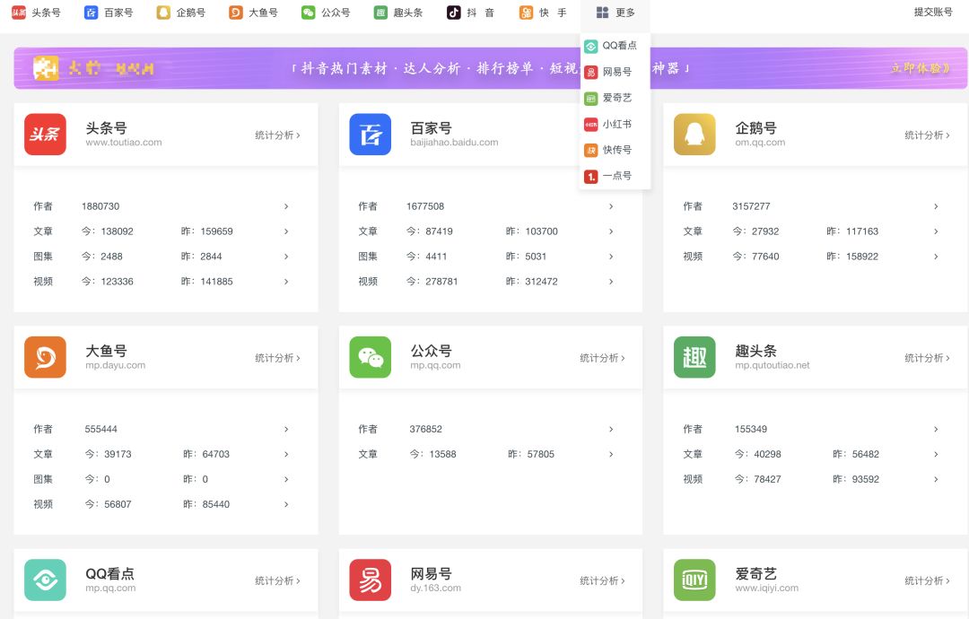The image size is (969, 619).
Task: Switch to the 抖音 tab in top bar
Action: [x=470, y=13]
